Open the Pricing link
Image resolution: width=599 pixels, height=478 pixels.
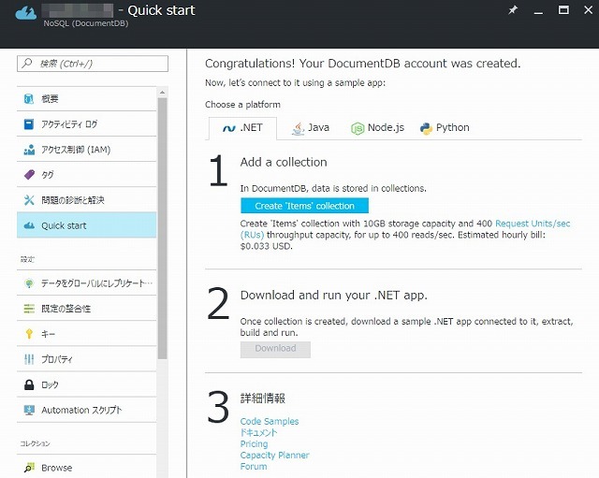pos(254,443)
